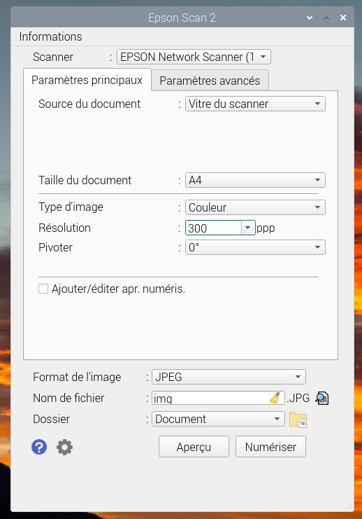Open the Taille du document A4 dropdown

tap(255, 181)
